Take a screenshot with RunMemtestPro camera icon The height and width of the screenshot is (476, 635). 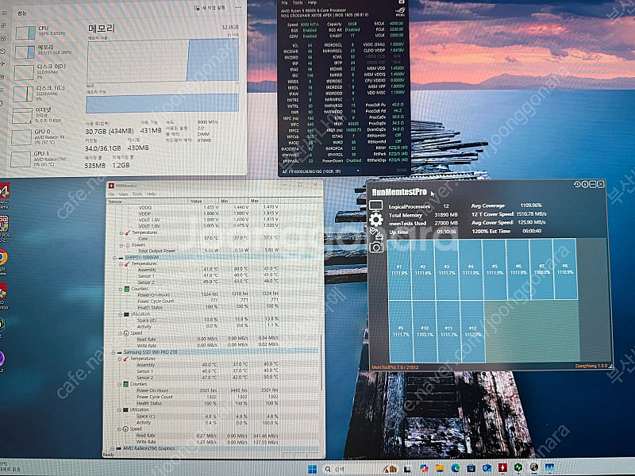376,247
